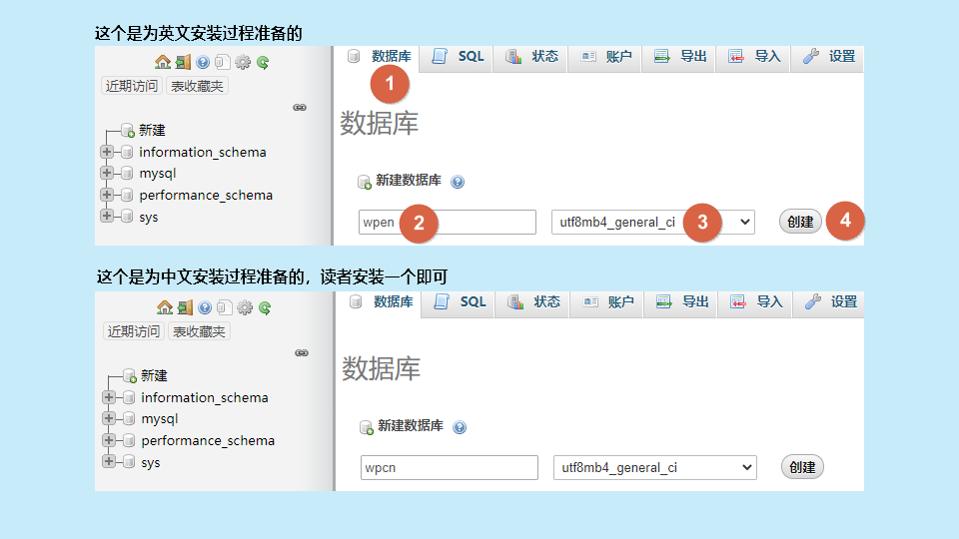Open the 导入 tab in the upper panel

[753, 57]
